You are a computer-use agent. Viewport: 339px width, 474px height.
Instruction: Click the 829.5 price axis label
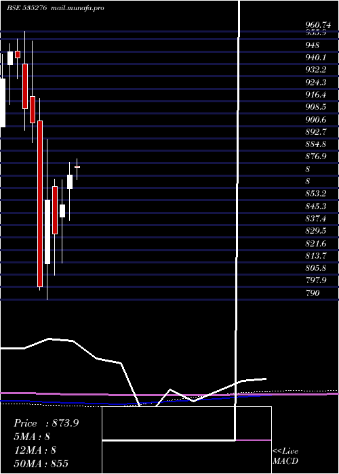coord(316,232)
